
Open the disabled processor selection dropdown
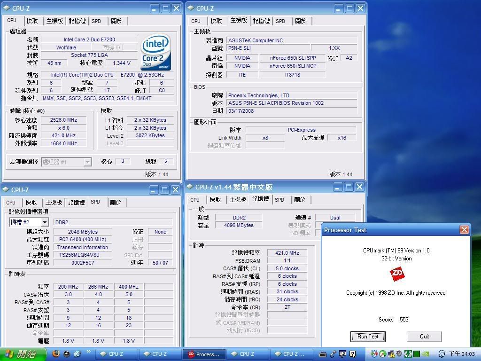tap(87, 162)
